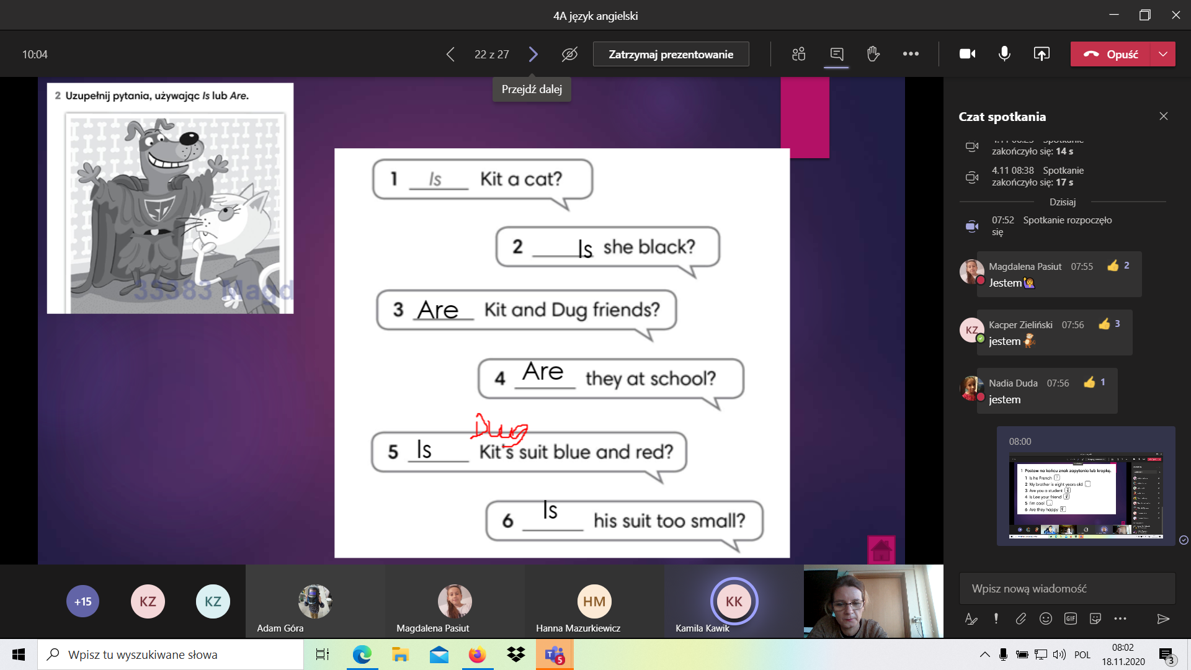This screenshot has height=670, width=1191.
Task: Open the participants panel icon
Action: click(798, 54)
